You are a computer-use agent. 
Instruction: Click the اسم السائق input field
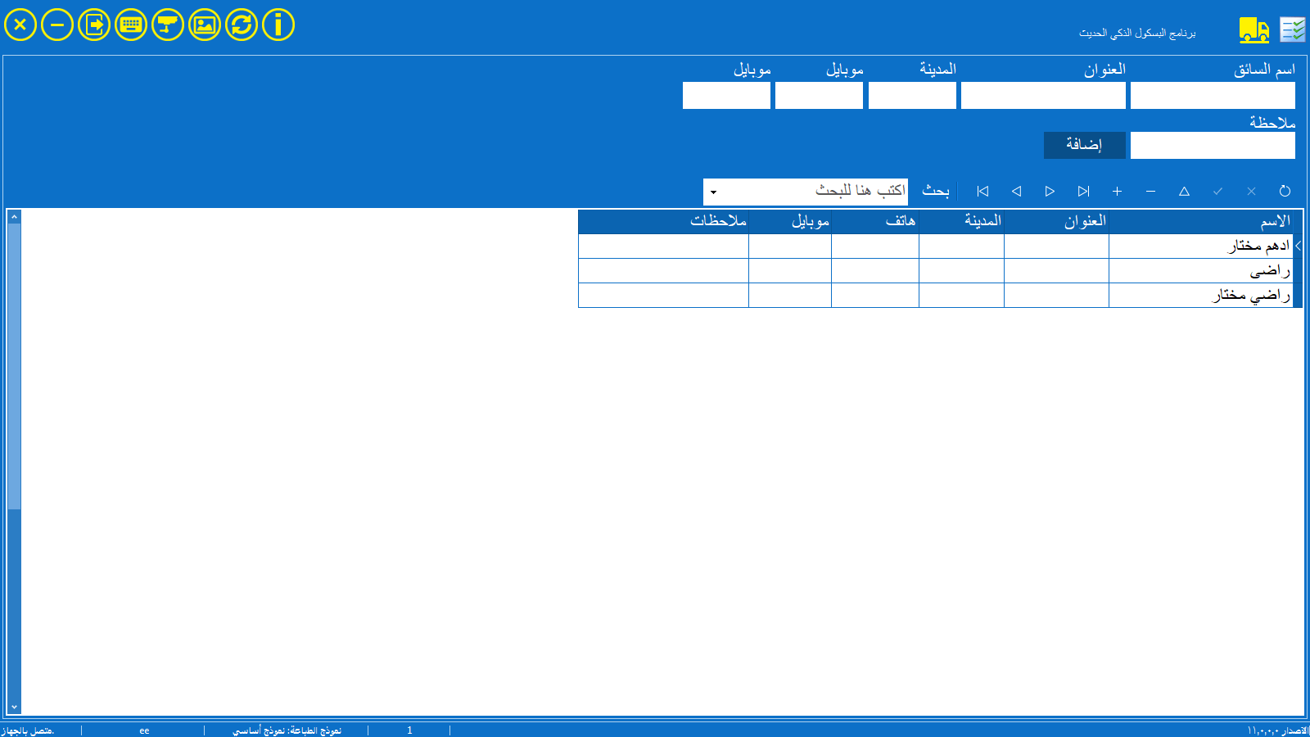1213,96
